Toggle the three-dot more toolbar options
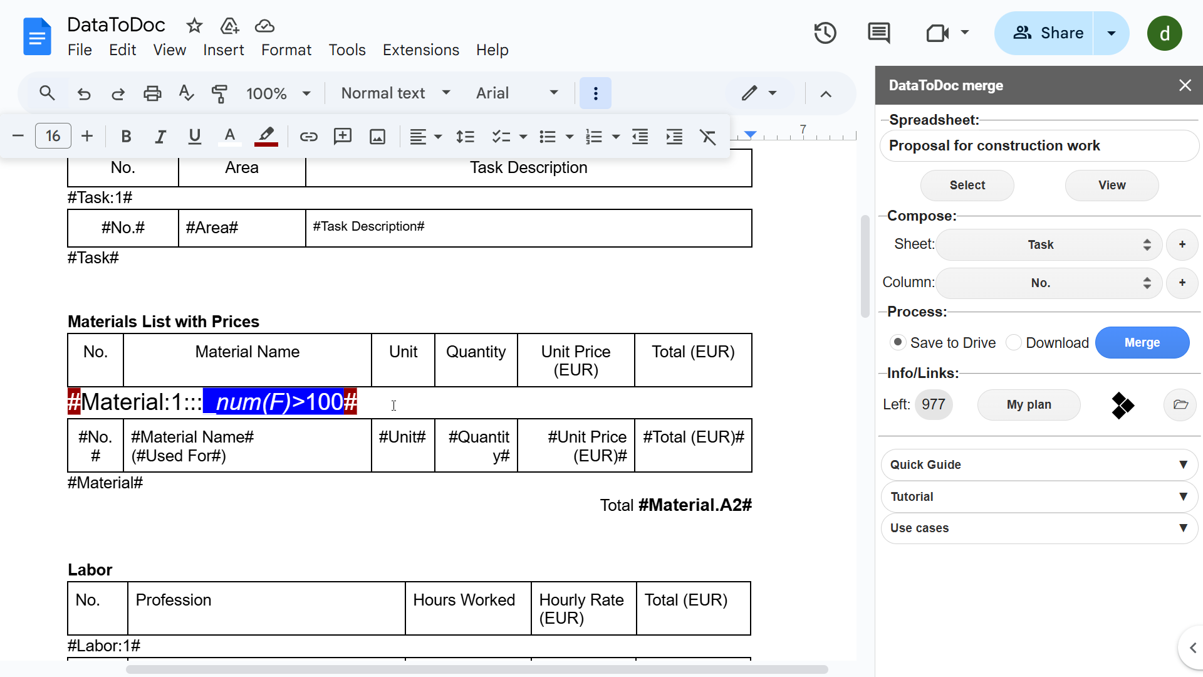The height and width of the screenshot is (677, 1203). point(595,93)
